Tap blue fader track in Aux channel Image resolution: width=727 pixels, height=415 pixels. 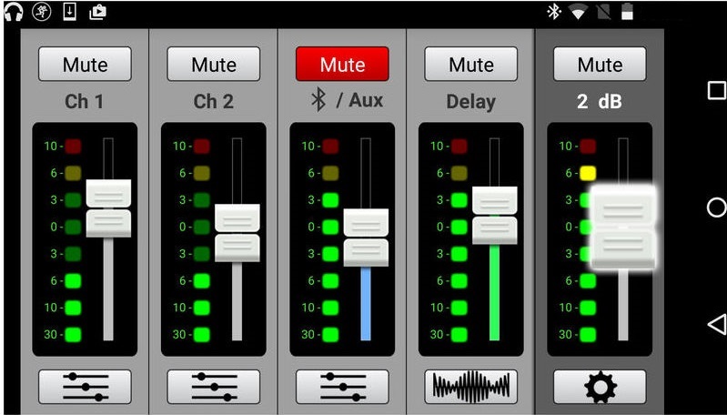click(366, 304)
